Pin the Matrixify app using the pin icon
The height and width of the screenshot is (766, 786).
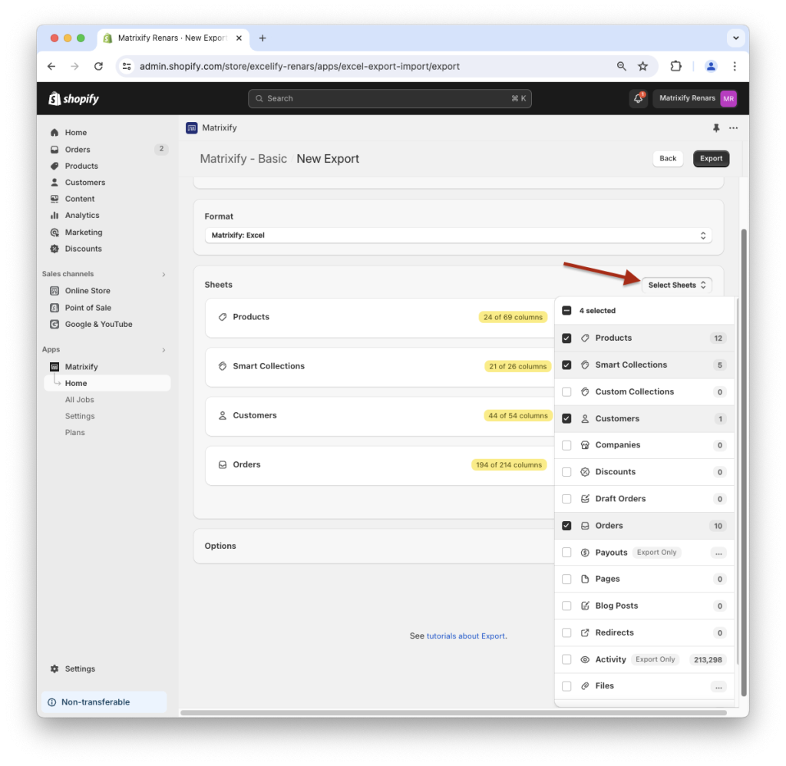[x=718, y=127]
